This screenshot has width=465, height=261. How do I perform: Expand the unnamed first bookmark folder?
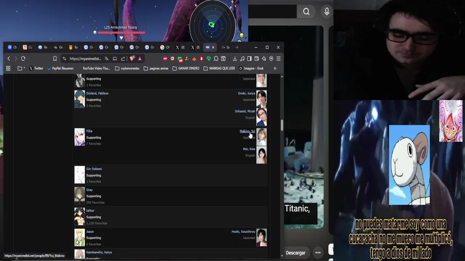click(x=21, y=68)
